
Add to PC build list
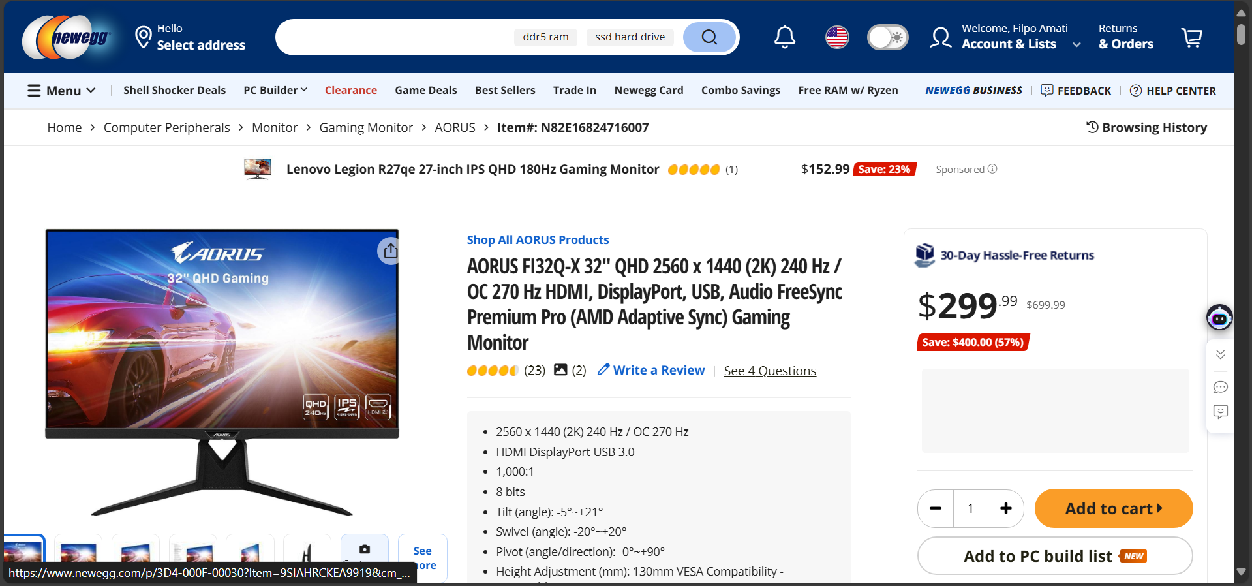tap(1055, 556)
